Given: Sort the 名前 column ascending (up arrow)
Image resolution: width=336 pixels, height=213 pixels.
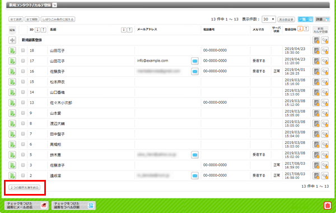Looking at the screenshot, I should click(x=130, y=30).
